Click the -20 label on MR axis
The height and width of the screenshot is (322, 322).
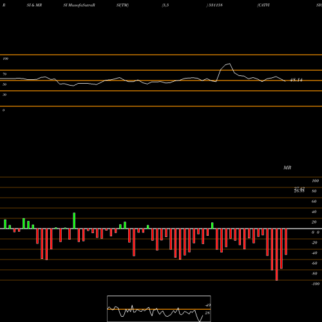click(x=314, y=243)
